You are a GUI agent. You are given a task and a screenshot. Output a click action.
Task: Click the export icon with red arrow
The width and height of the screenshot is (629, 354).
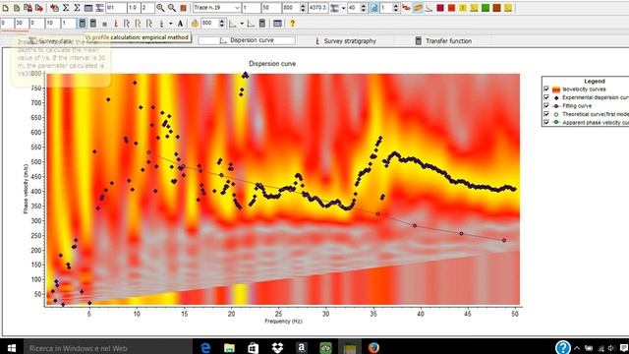tap(39, 8)
